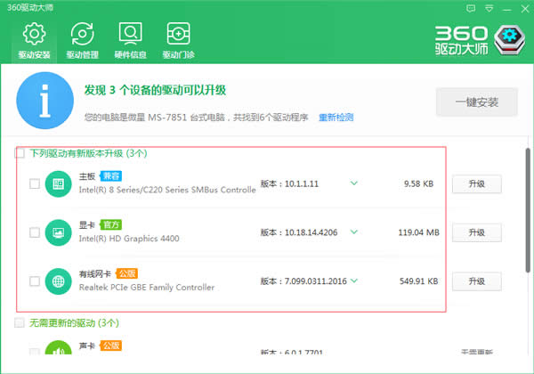
Task: Expand version dropdown for 主板 10.1.1.11
Action: click(x=353, y=183)
